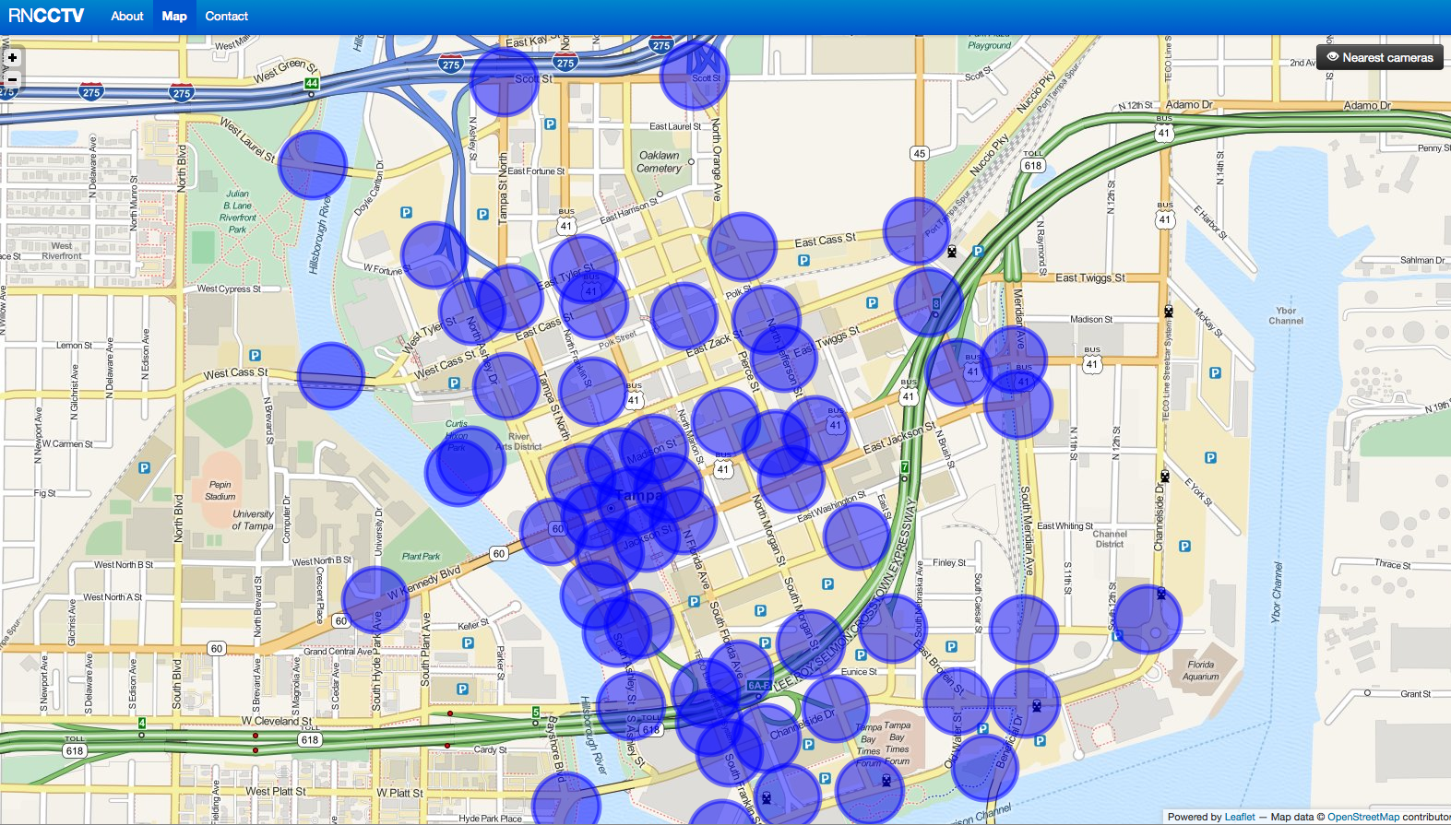1451x825 pixels.
Task: Click the parking icon near Channel District label
Action: coord(1184,547)
